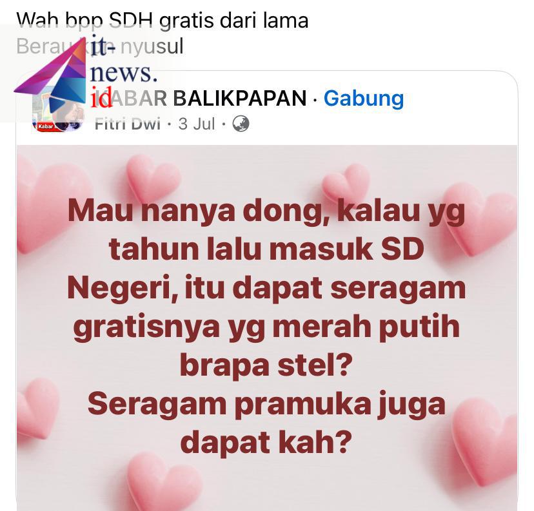This screenshot has width=534, height=511.
Task: Click the 'dapat kah?' text
Action: coord(266,442)
